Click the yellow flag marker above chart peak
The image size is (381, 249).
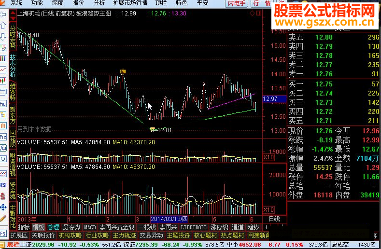pos(123,71)
